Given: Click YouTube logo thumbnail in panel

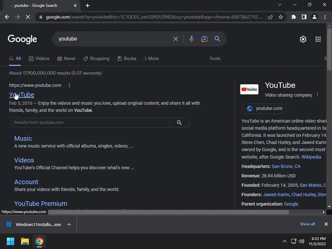Looking at the screenshot, I should click(249, 89).
